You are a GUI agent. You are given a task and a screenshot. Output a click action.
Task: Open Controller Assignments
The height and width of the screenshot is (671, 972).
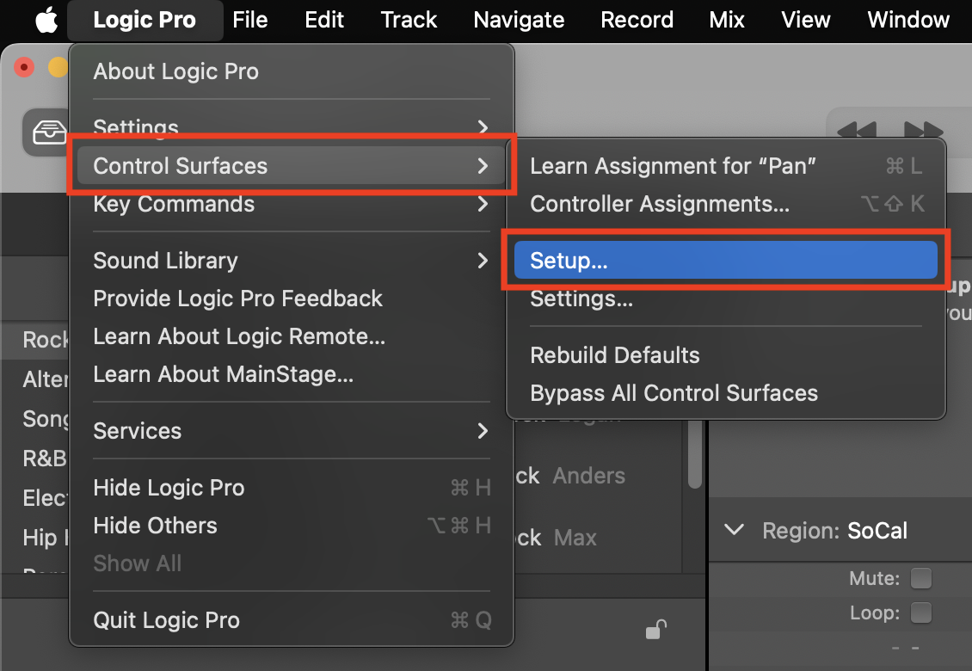[x=726, y=204]
